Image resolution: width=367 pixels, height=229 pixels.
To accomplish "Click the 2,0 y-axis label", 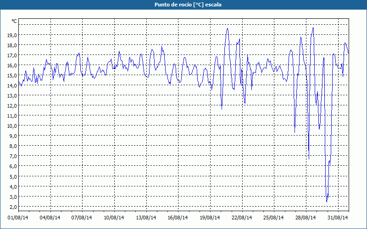I will coord(13,207).
